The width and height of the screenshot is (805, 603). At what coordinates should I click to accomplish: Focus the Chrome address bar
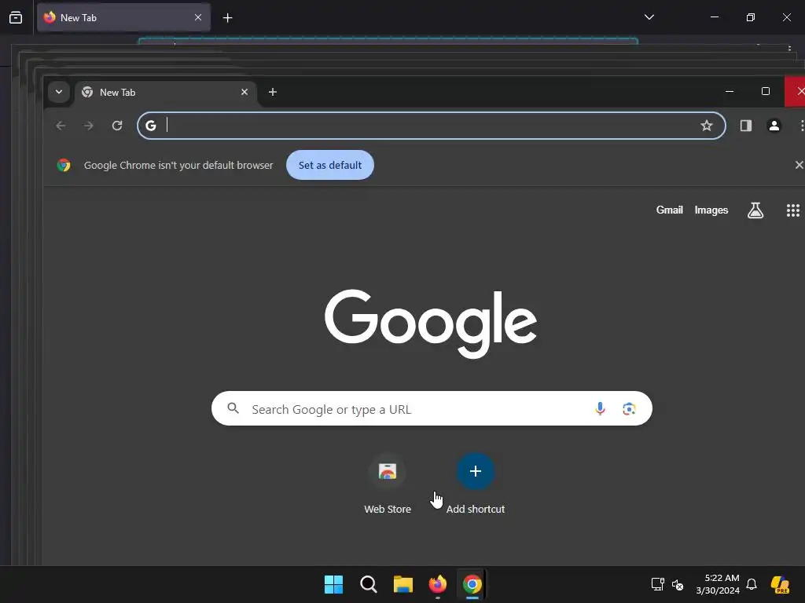click(432, 126)
